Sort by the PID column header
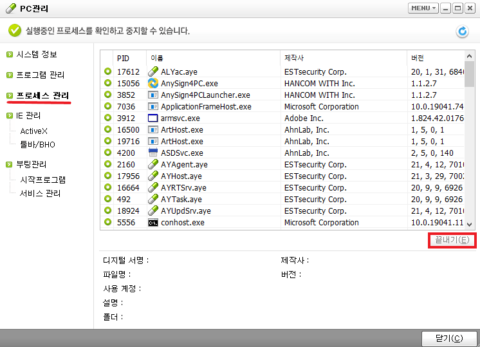Viewport: 480px width, 347px height. pyautogui.click(x=129, y=58)
